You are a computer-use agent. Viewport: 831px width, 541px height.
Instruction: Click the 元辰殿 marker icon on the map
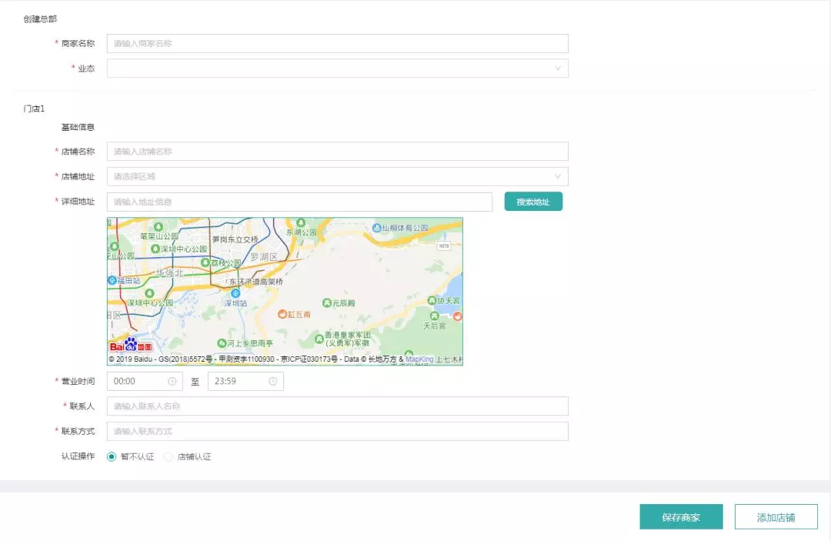(327, 303)
